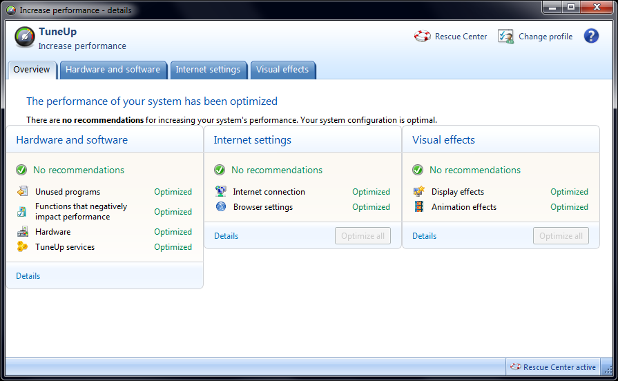Click Optimize all in Internet settings panel
The width and height of the screenshot is (618, 381).
tap(363, 235)
